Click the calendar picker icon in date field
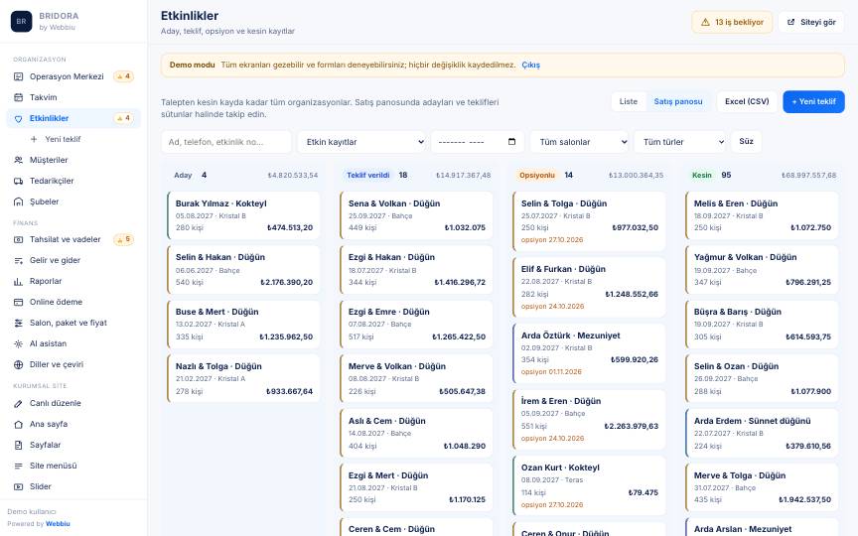 pos(511,142)
